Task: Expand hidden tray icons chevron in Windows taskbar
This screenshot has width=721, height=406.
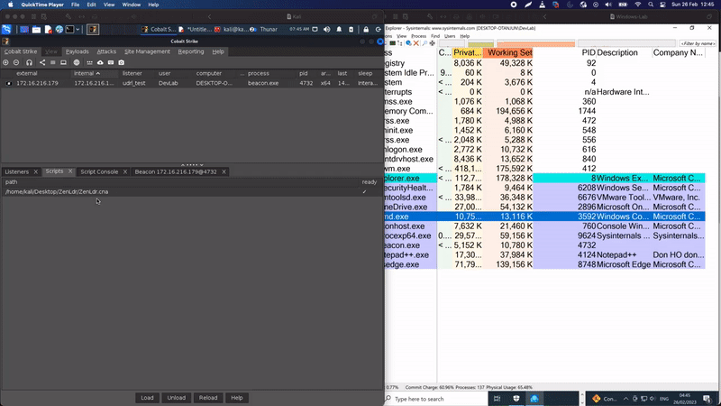Action: point(625,399)
